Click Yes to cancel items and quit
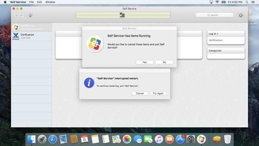 click(144, 62)
